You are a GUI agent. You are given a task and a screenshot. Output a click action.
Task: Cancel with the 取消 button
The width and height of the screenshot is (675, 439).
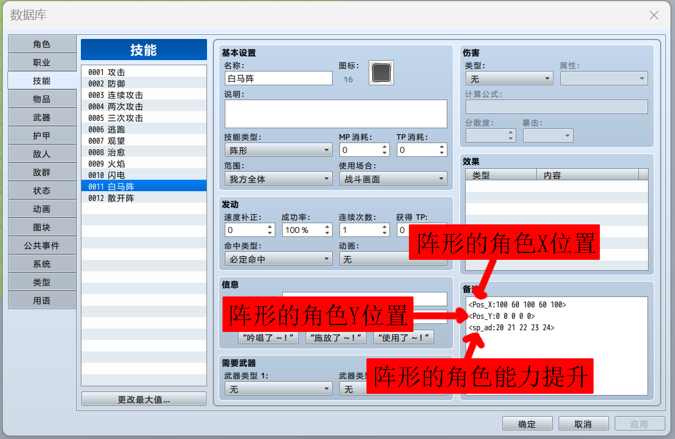(x=583, y=424)
